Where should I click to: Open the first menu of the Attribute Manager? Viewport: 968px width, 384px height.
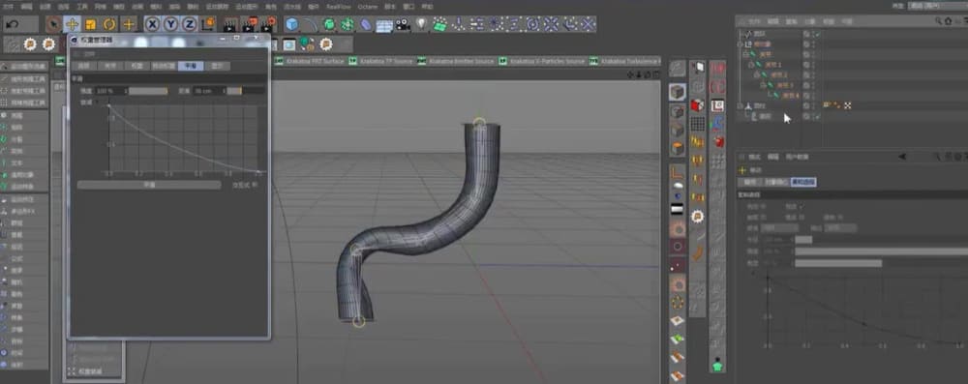754,157
